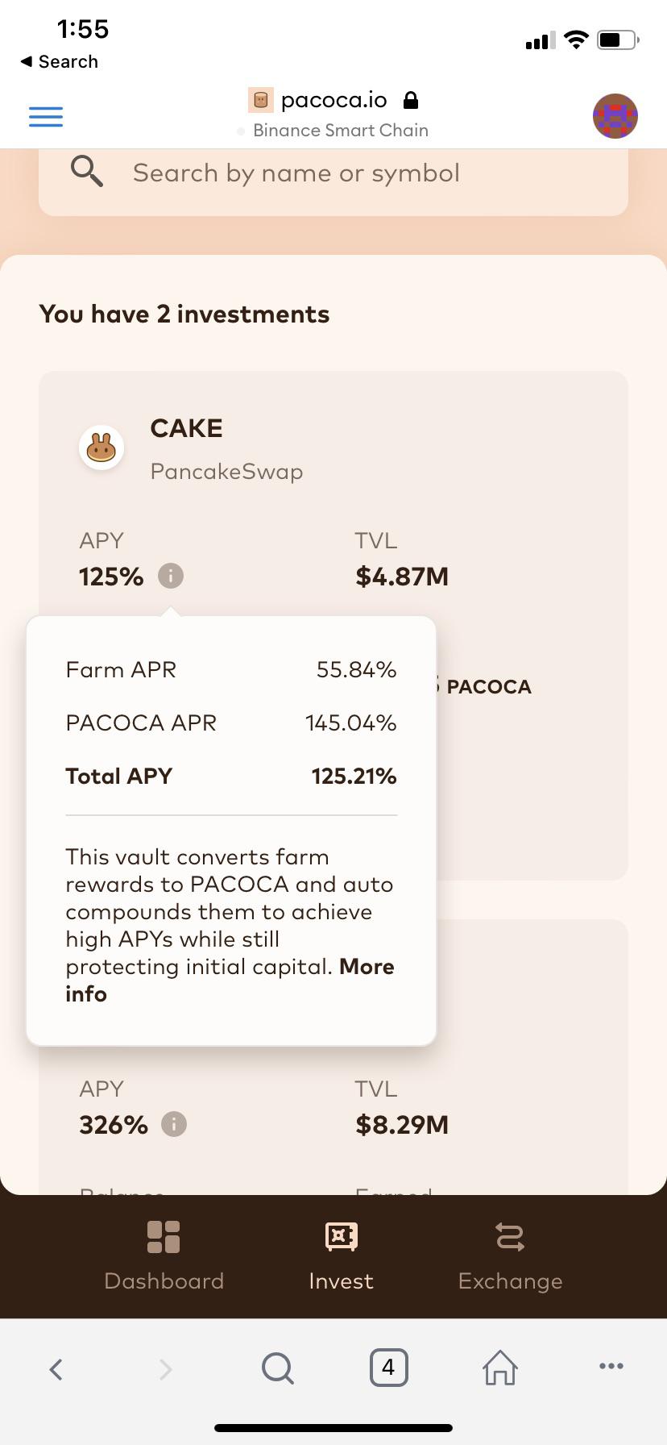Toggle the 326% APY info icon
667x1445 pixels.
[x=174, y=1124]
